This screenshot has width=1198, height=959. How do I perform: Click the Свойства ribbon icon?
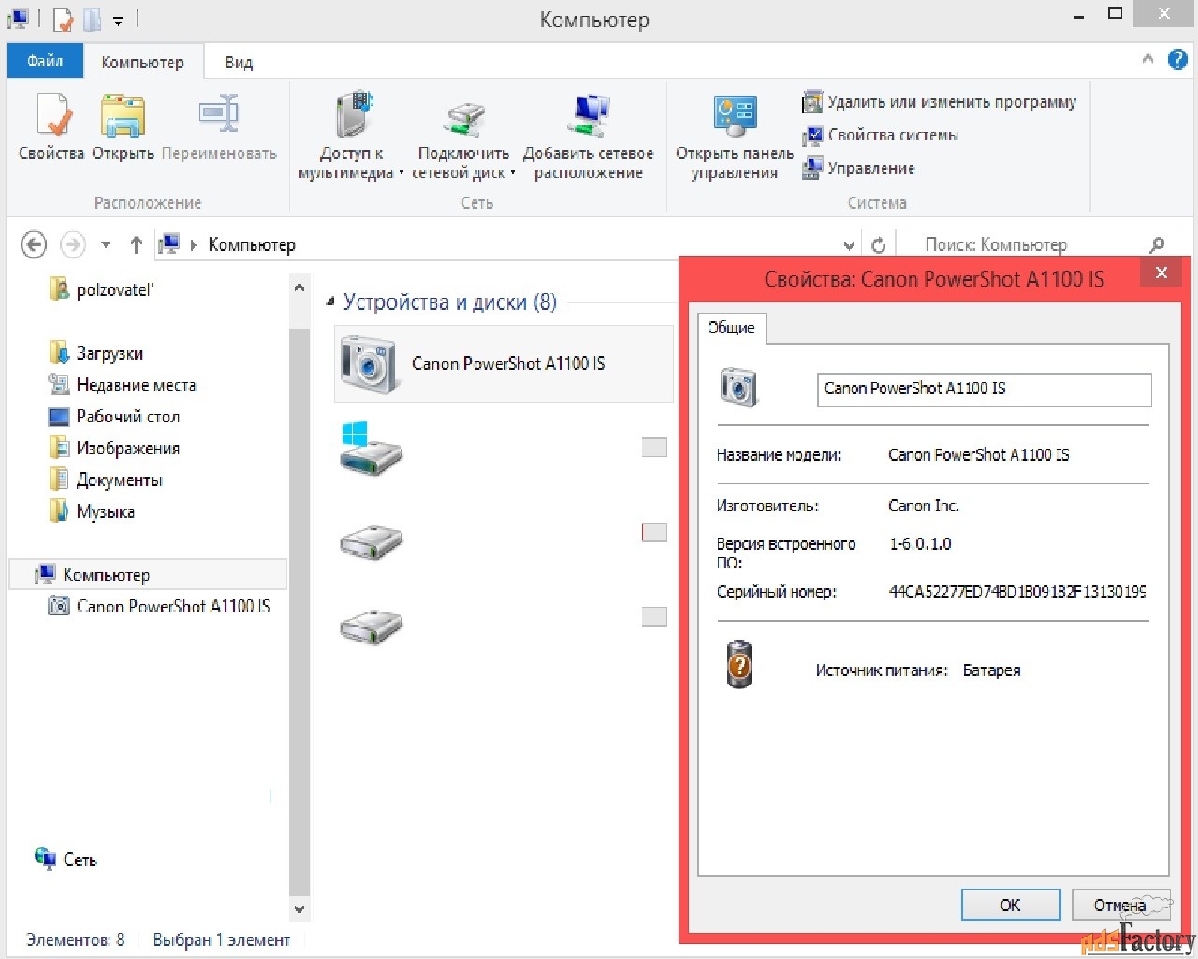coord(51,127)
